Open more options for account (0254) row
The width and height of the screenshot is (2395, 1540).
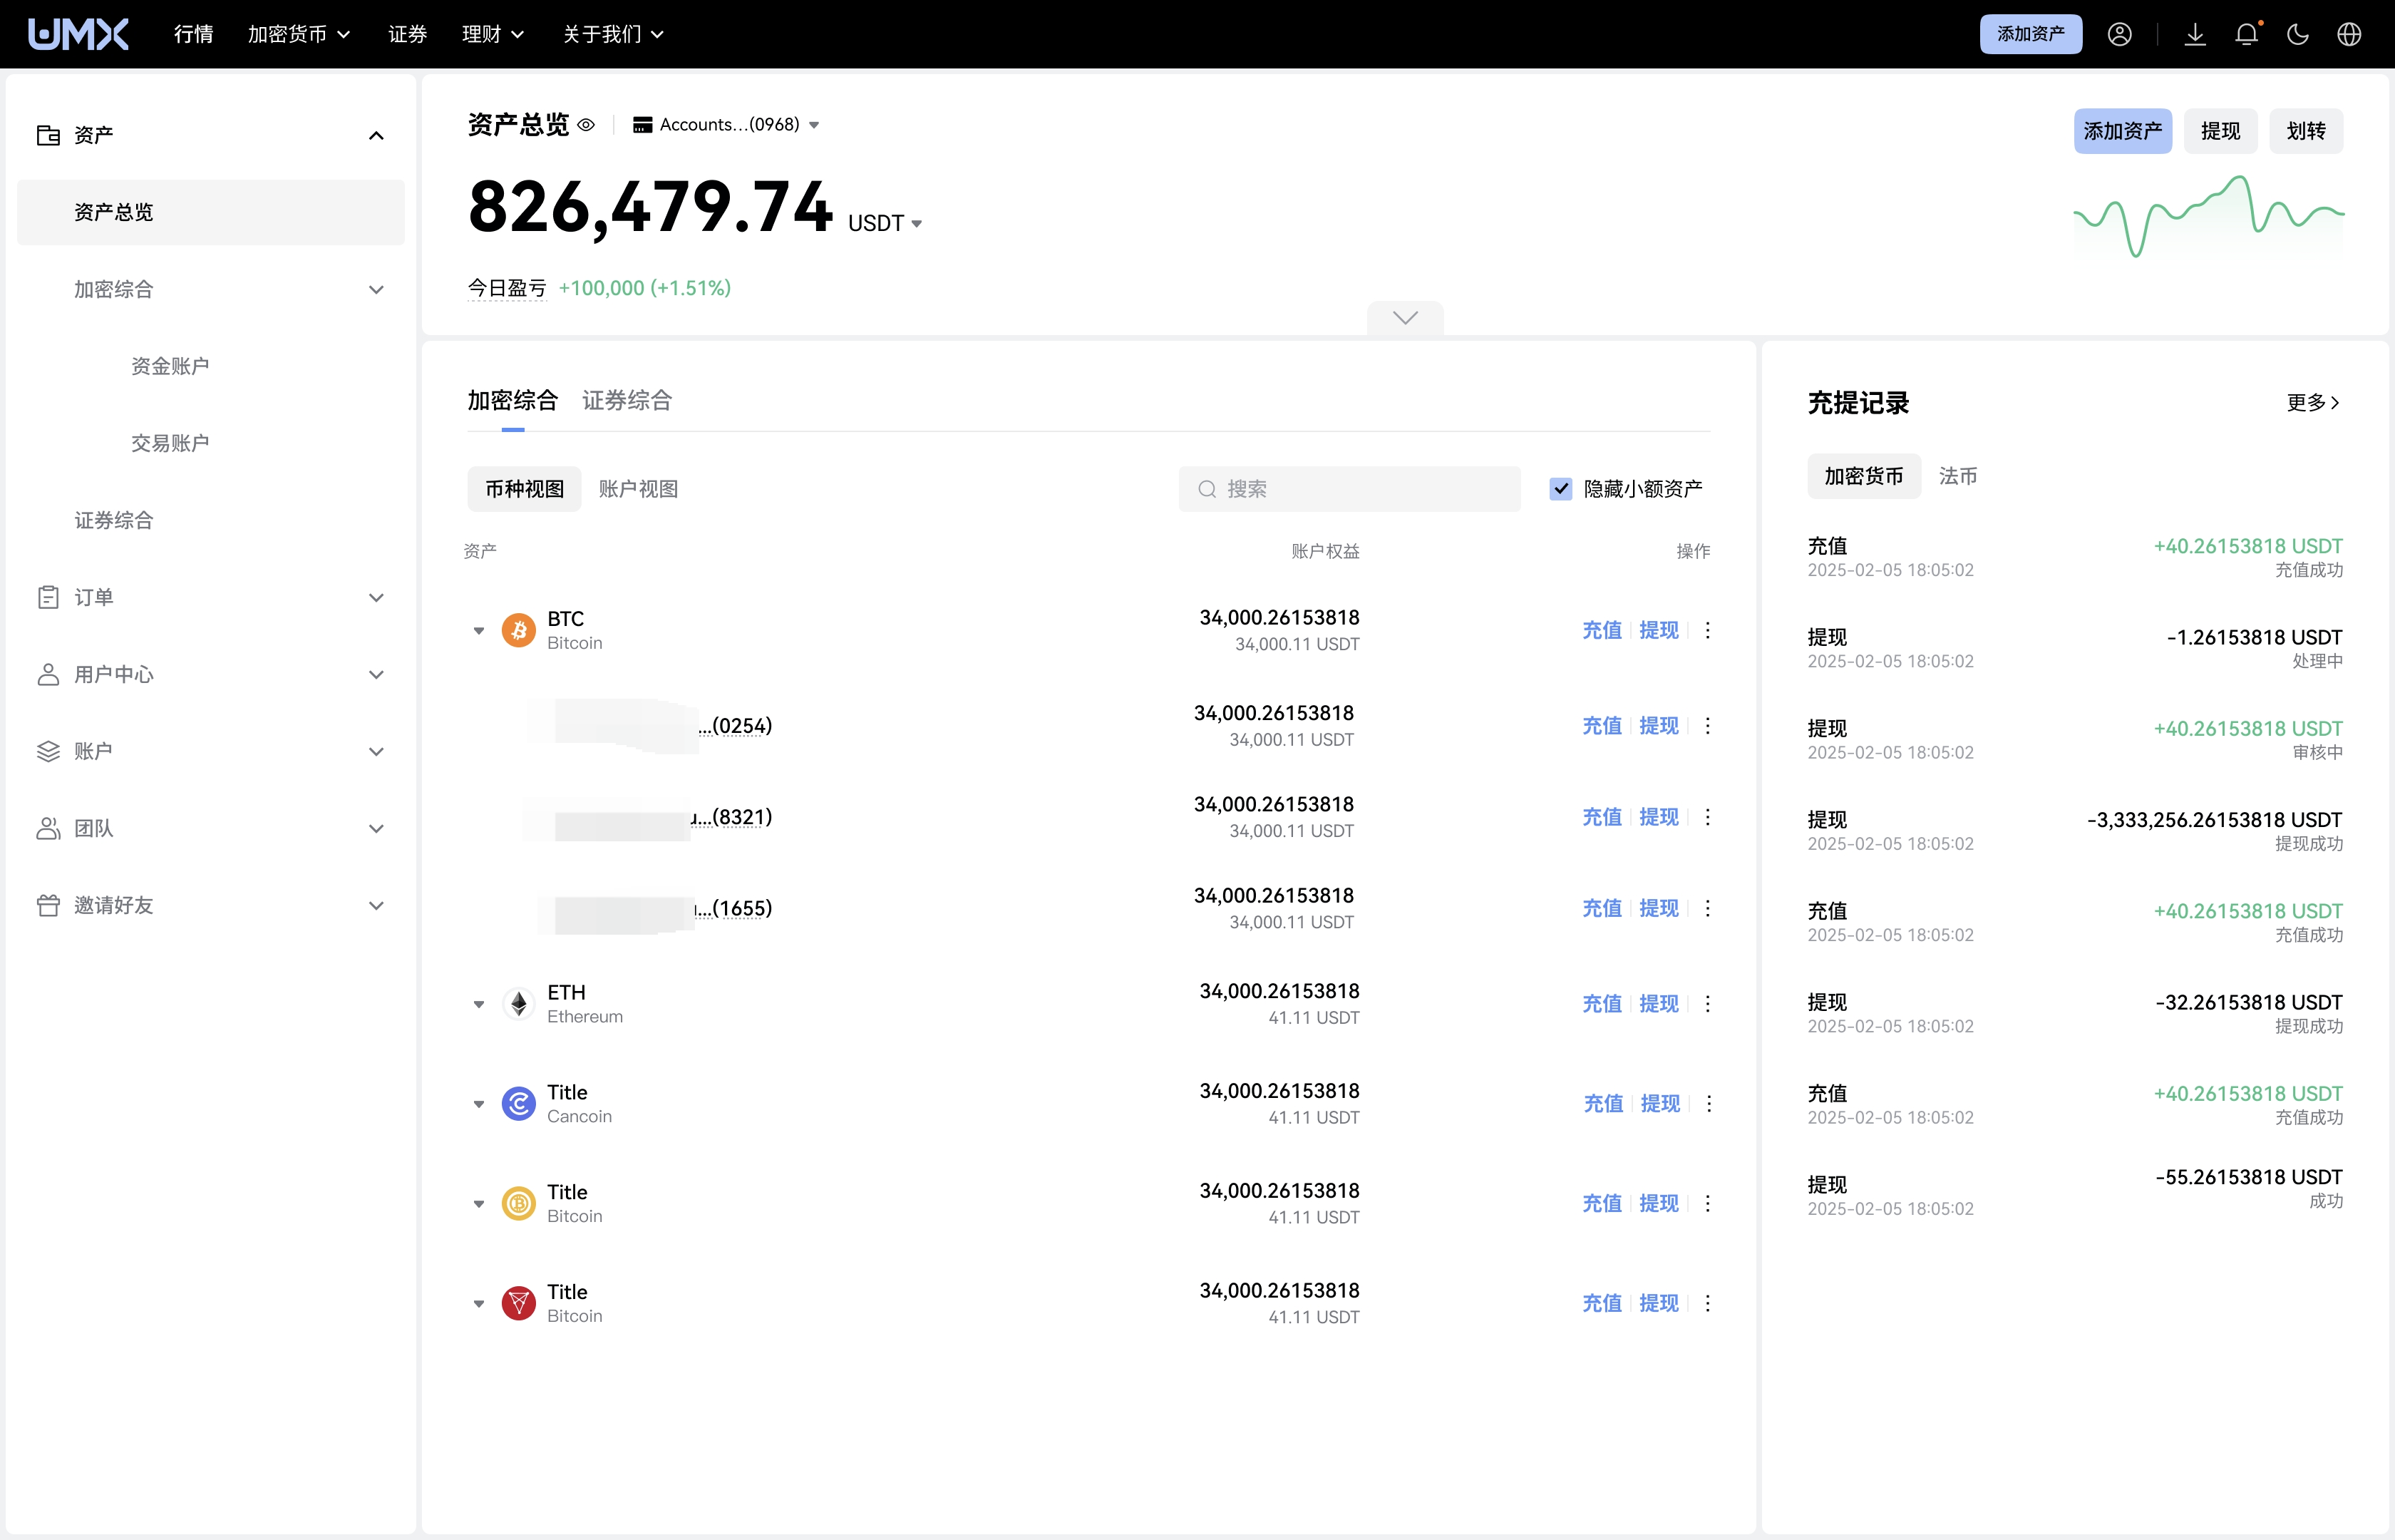[1707, 725]
